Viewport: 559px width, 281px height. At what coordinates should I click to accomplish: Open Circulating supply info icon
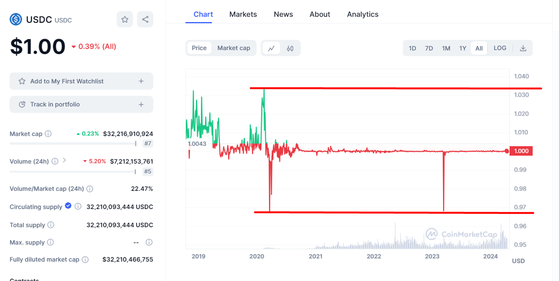tap(78, 207)
